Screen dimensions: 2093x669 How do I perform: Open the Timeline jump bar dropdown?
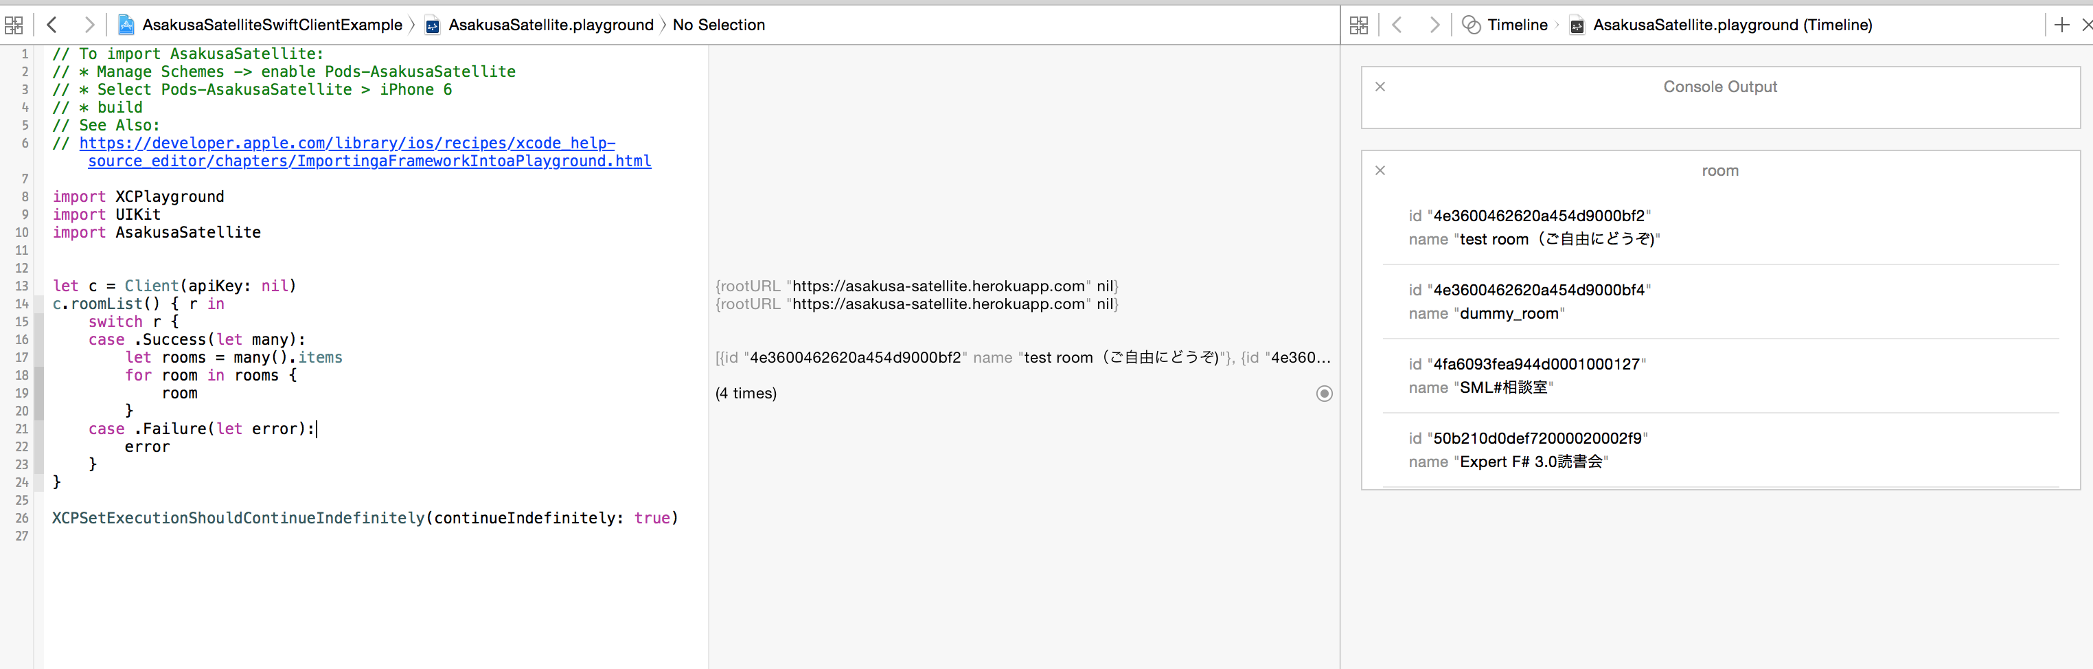1516,25
